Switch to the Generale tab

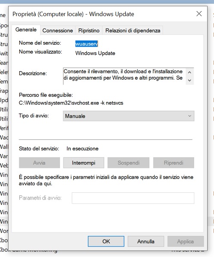pos(26,30)
